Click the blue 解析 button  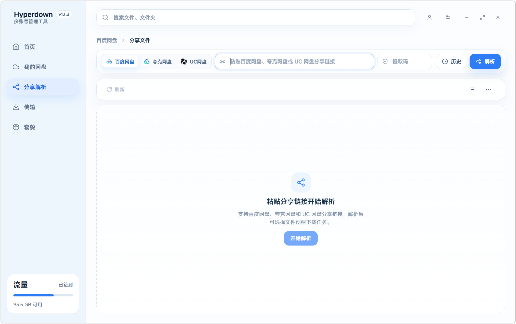click(485, 62)
